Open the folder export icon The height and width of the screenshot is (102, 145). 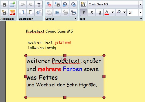[12, 4]
